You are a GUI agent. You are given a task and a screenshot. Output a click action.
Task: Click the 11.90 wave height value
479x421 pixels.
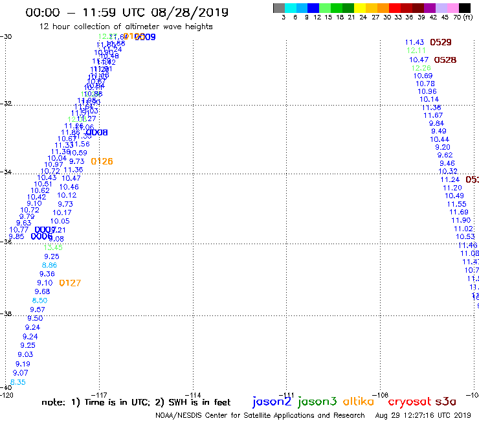[461, 220]
